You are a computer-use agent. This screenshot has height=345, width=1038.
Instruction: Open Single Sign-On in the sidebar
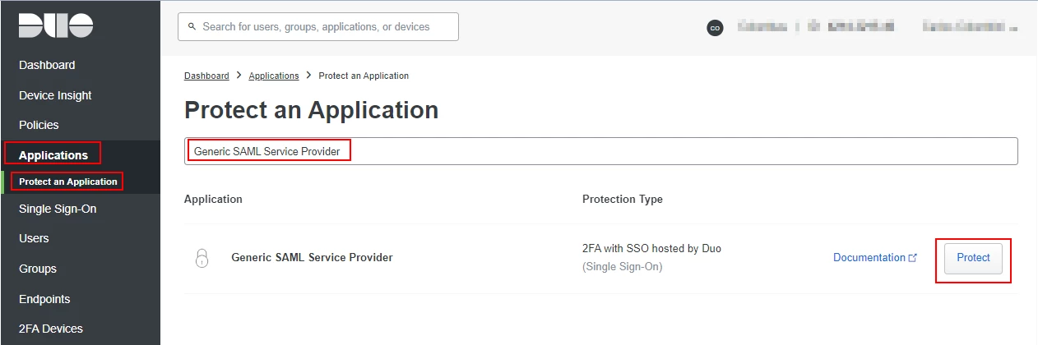click(x=58, y=209)
